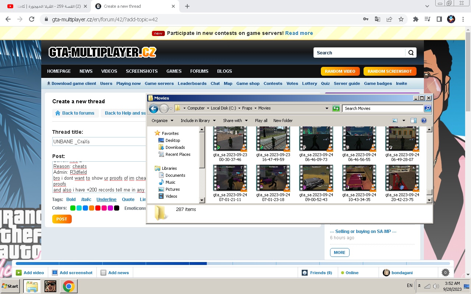Screen dimensions: 471x294
Task: Open the Chrome profile avatar
Action: (x=451, y=19)
